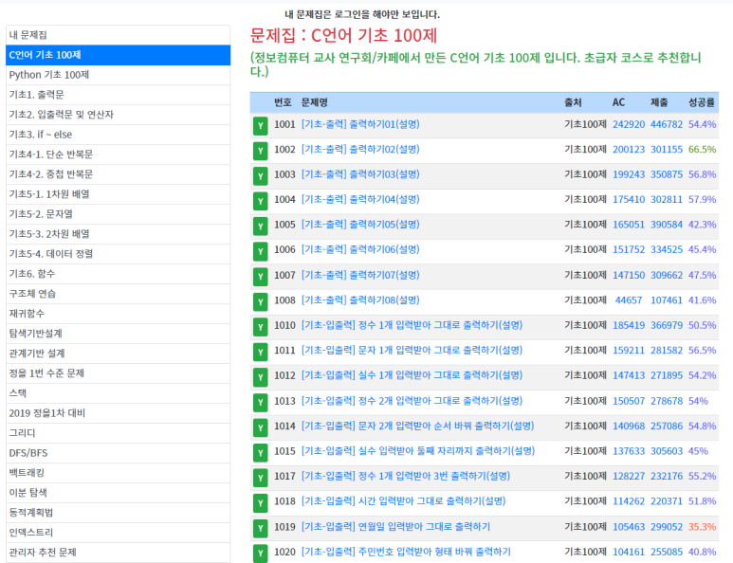
Task: Click the green Y icon for problem 1012
Action: tap(260, 377)
